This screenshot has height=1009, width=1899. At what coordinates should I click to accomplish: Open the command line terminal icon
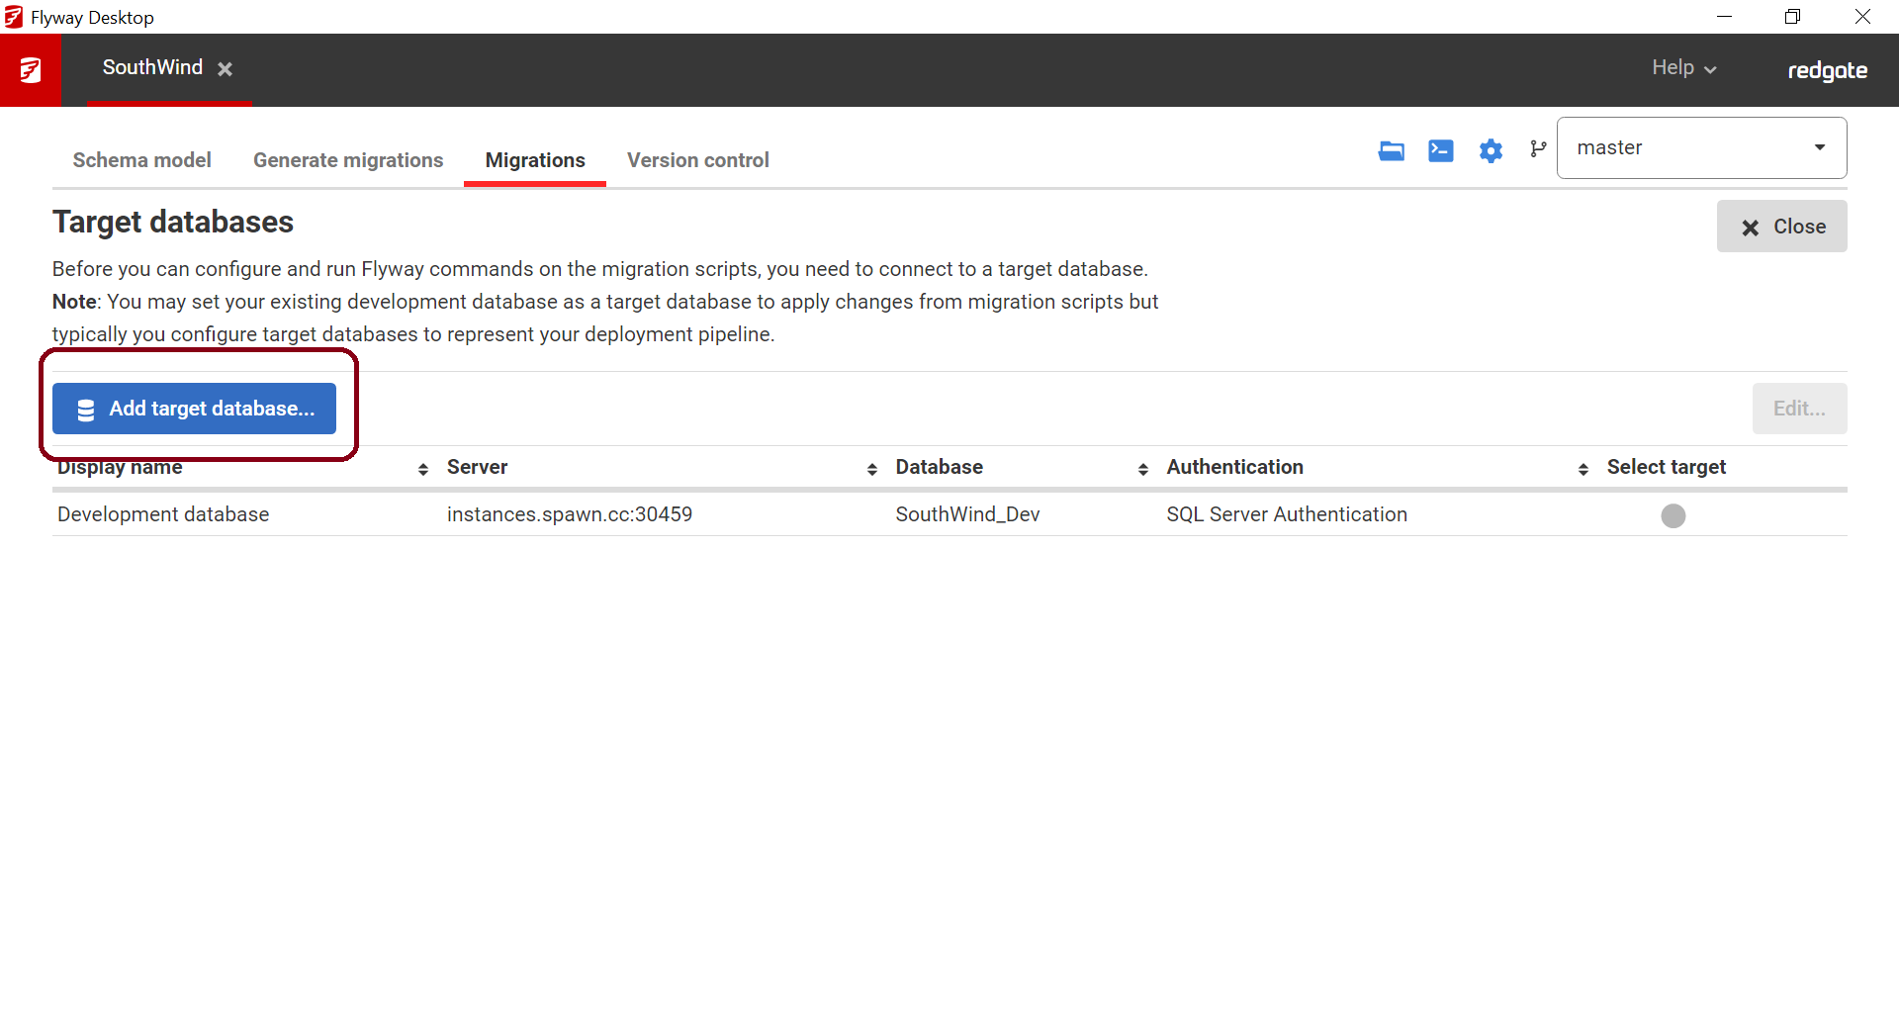coord(1440,150)
